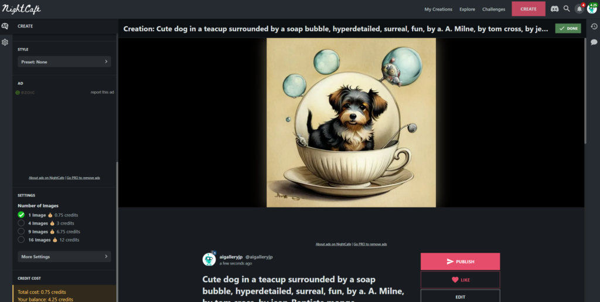The height and width of the screenshot is (302, 600).
Task: Open the chat bubble icon
Action: 594,42
